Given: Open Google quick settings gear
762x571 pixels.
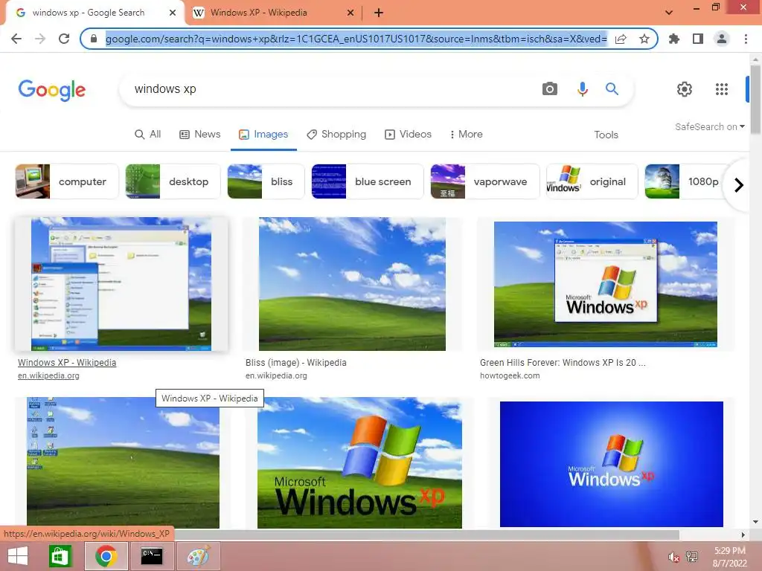Looking at the screenshot, I should [x=685, y=89].
